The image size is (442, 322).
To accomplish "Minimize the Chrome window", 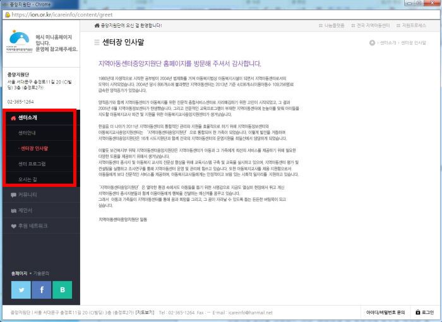I will pos(410,3).
